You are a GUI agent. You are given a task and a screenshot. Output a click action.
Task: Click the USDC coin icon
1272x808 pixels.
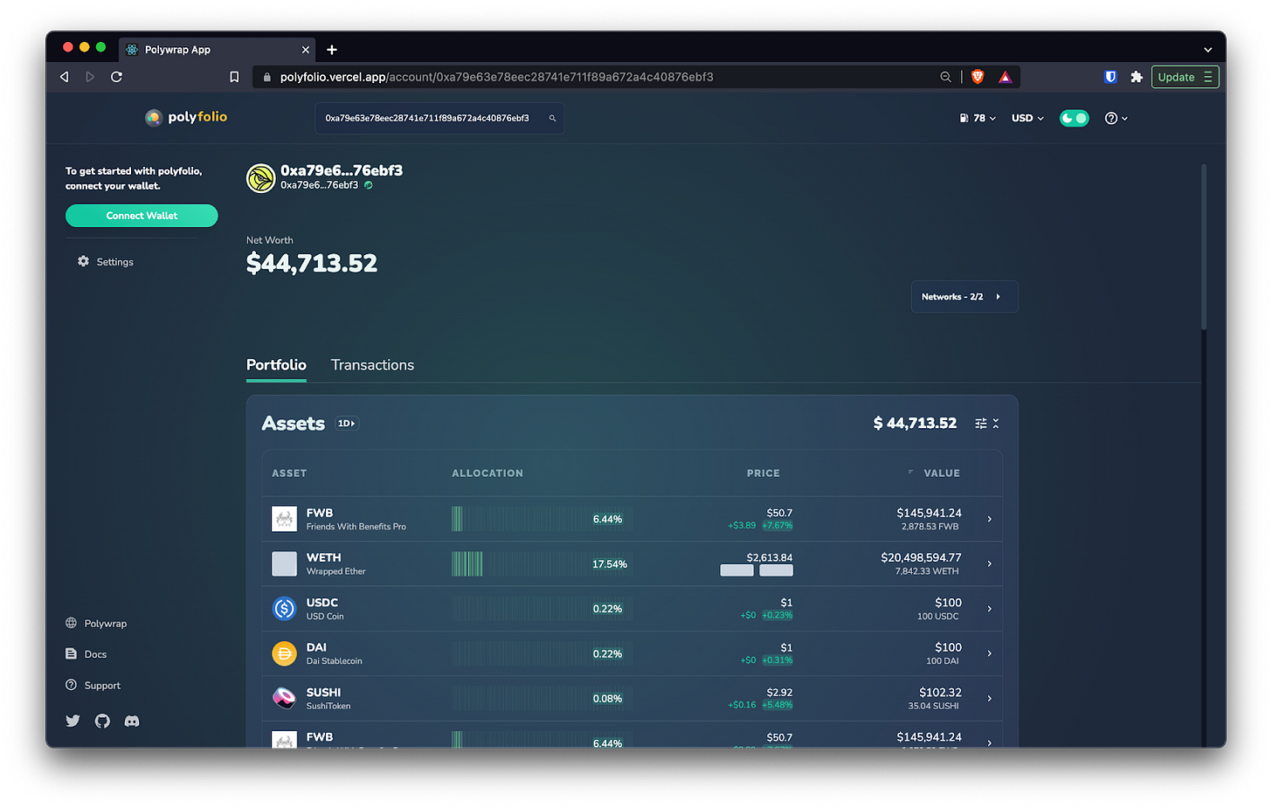click(x=284, y=608)
